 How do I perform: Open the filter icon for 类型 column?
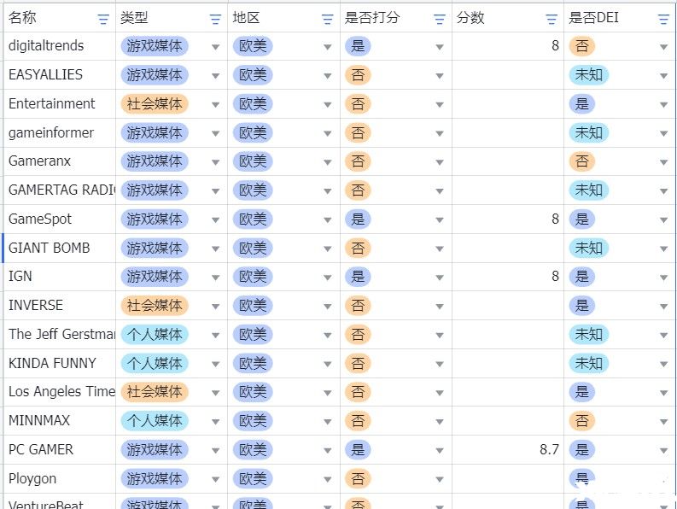(215, 19)
